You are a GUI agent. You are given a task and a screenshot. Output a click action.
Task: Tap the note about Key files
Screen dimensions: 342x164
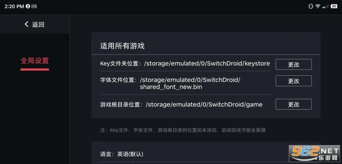click(x=183, y=130)
